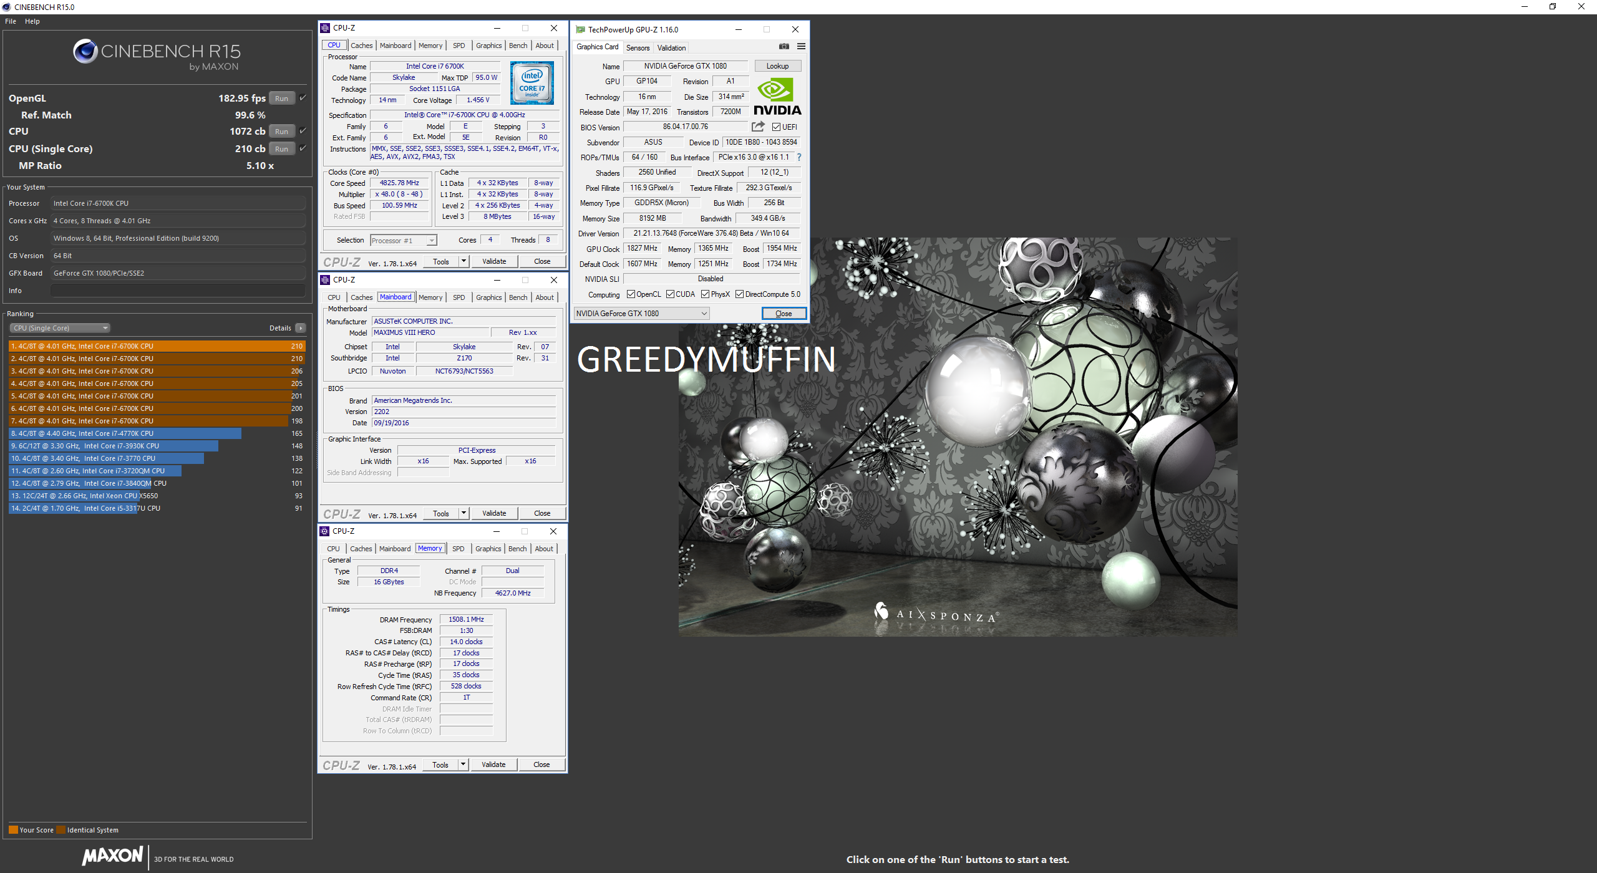Viewport: 1597px width, 873px height.
Task: Open the GPU-Z hamburger menu icon
Action: pos(801,46)
